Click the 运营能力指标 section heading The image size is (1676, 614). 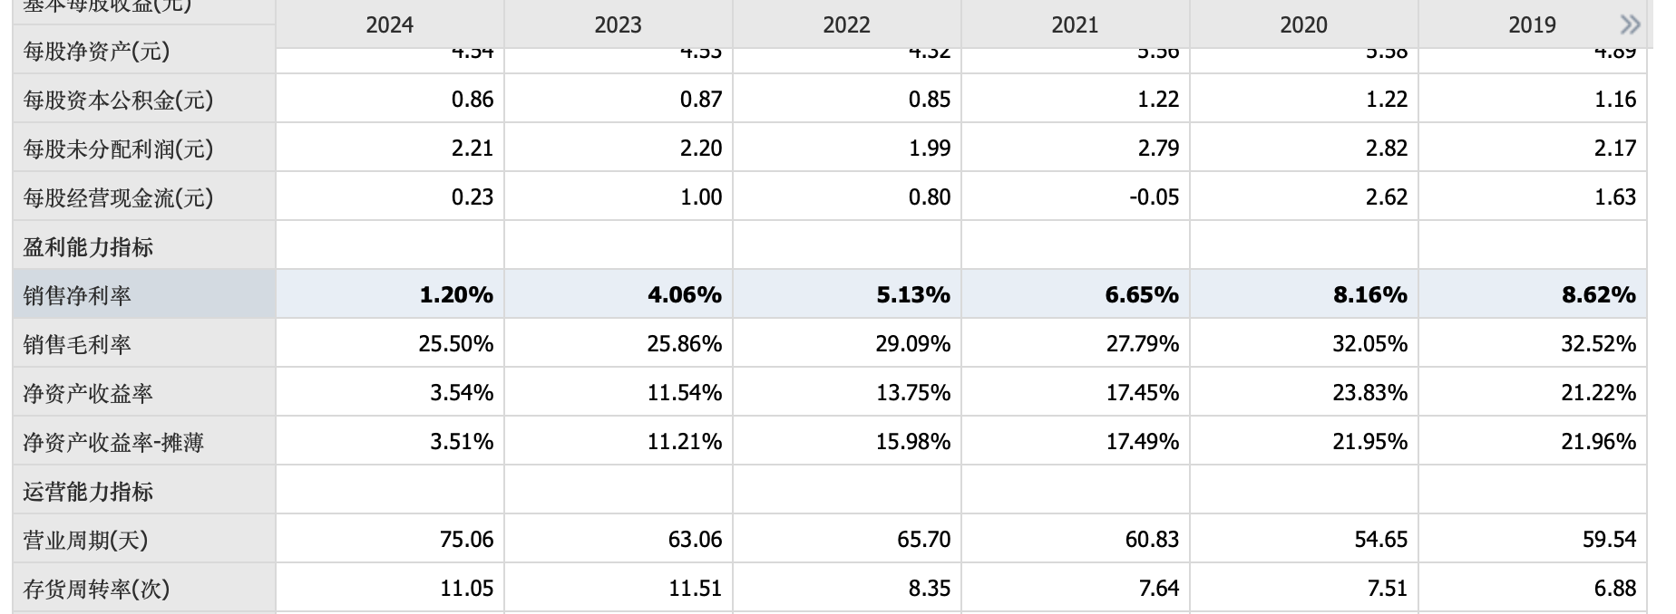[88, 491]
